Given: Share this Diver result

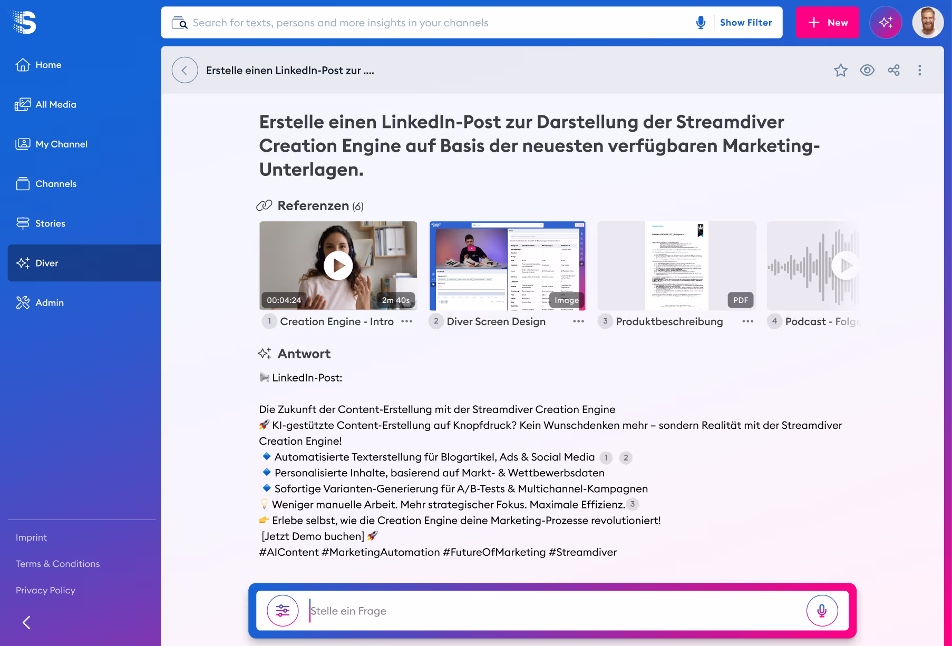Looking at the screenshot, I should click(x=893, y=70).
